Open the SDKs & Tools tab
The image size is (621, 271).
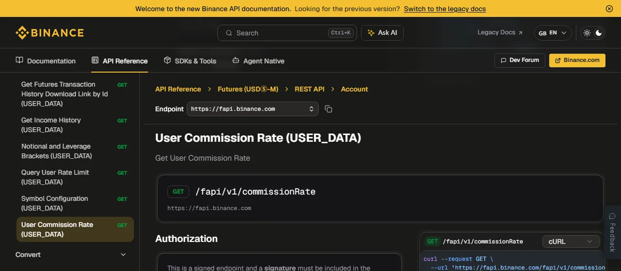(190, 60)
